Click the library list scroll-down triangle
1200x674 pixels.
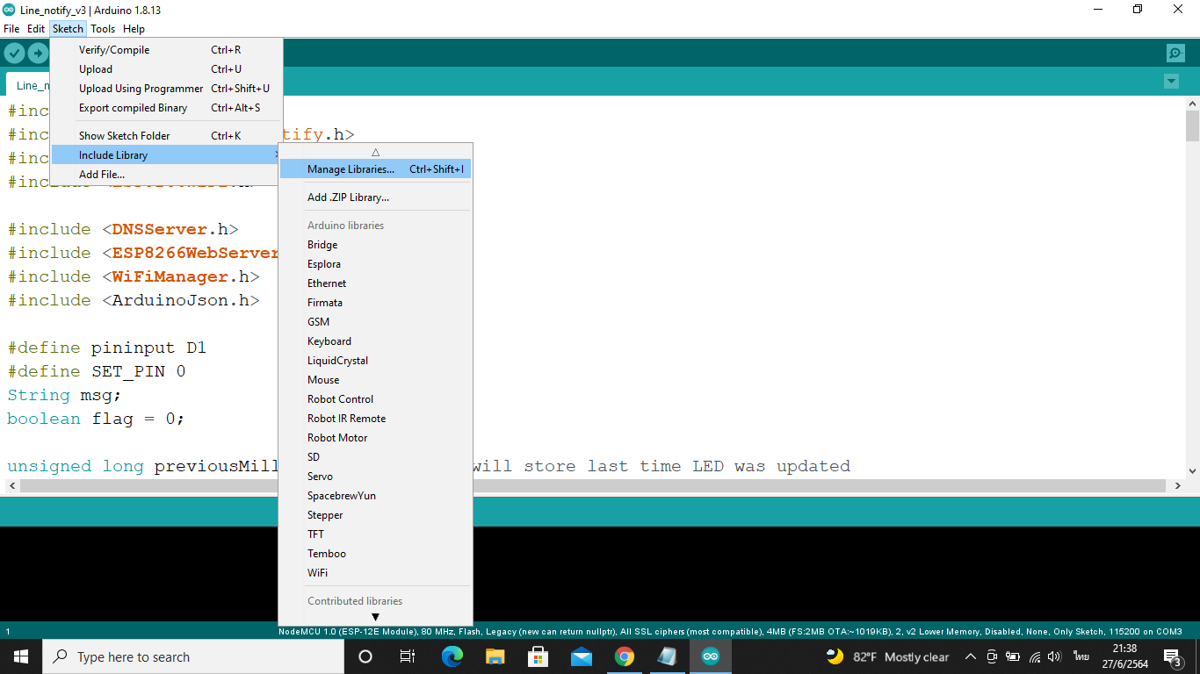375,617
